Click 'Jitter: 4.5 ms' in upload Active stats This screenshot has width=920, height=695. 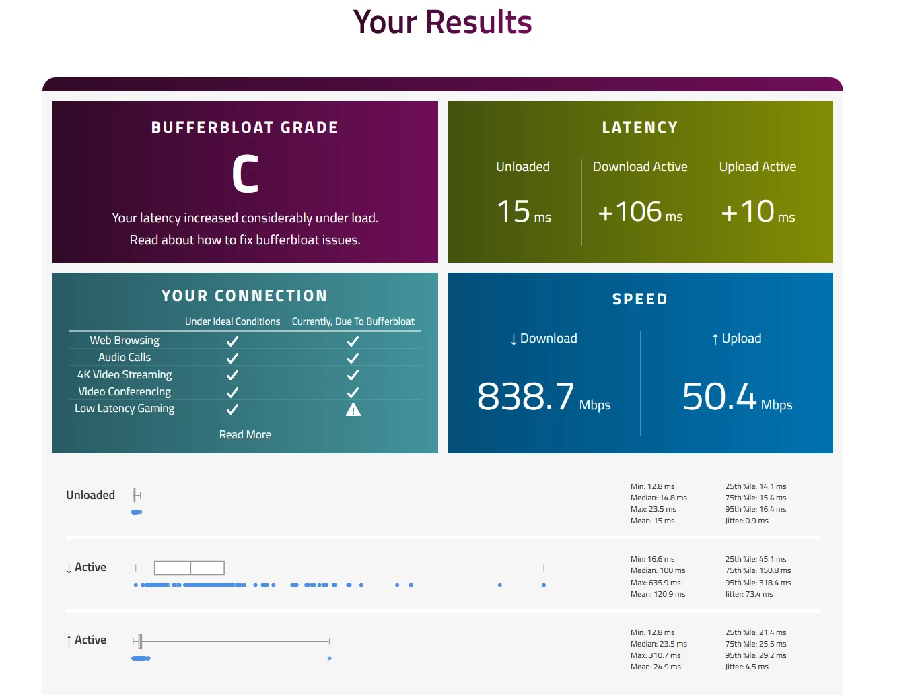[747, 667]
